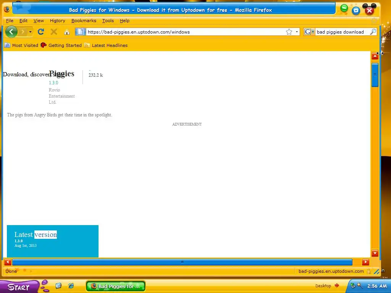The image size is (391, 293).
Task: Open the Latest Headlines feed bookmark
Action: pos(106,45)
